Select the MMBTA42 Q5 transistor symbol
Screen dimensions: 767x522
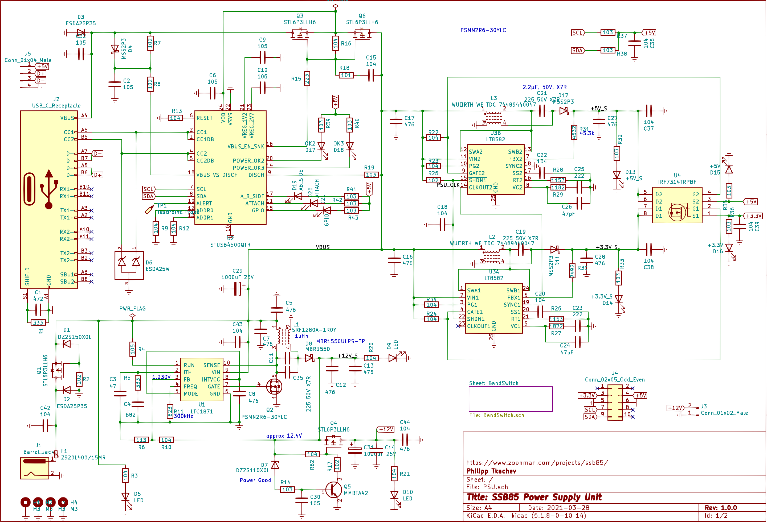[334, 490]
